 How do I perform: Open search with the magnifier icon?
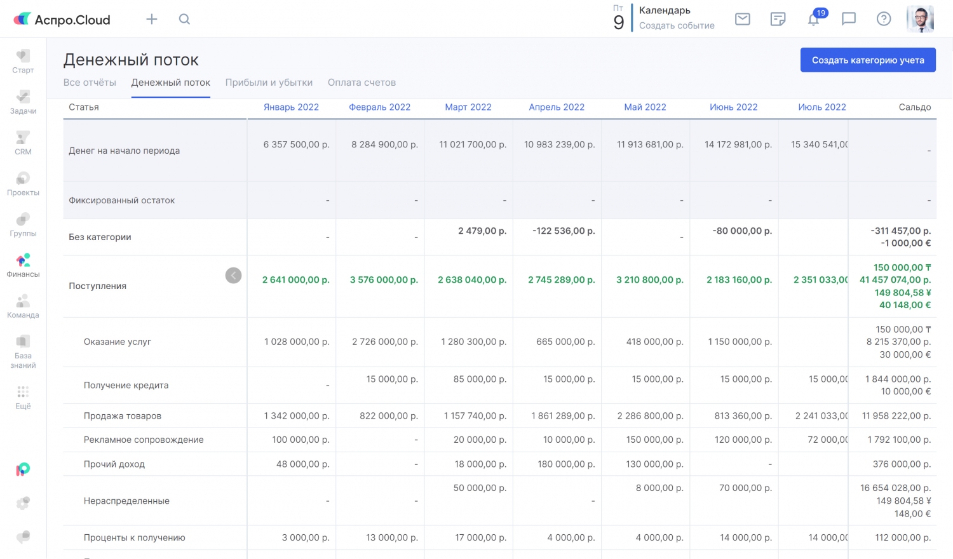184,19
